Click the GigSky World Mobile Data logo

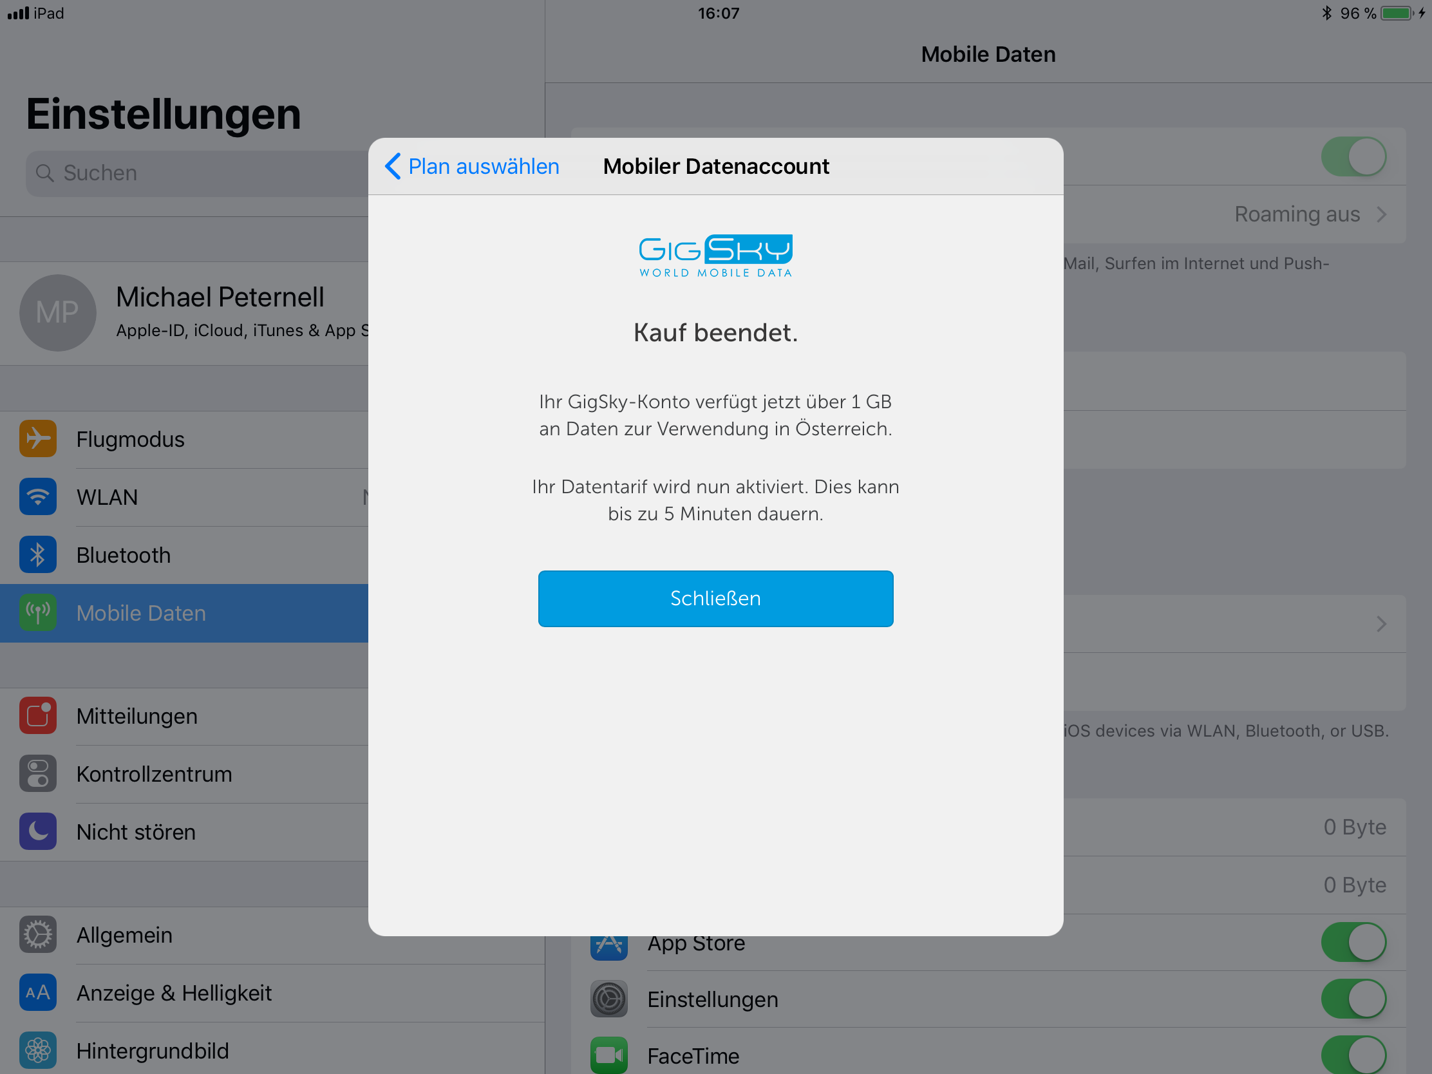pos(715,256)
